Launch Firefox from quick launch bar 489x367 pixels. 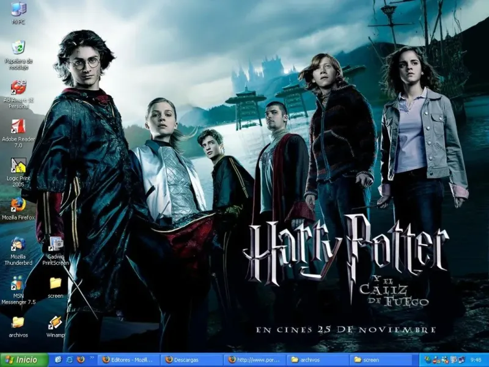[x=81, y=360]
